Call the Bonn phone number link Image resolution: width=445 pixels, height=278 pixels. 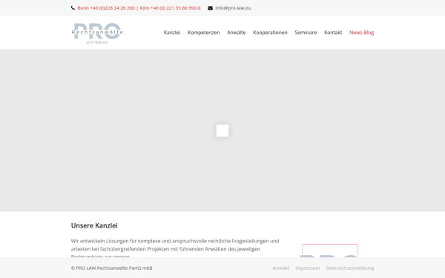point(106,8)
